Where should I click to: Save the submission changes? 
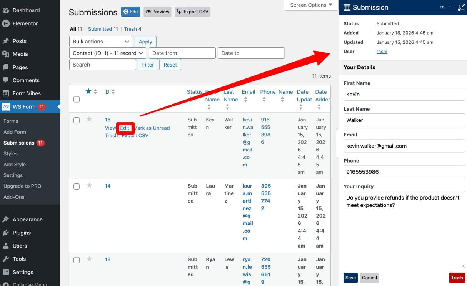tap(350, 278)
